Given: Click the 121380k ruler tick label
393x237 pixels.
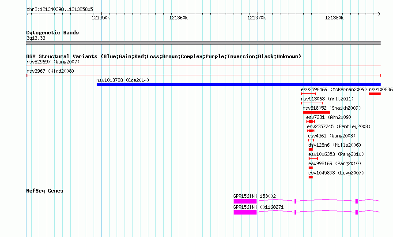Looking at the screenshot, I should pyautogui.click(x=334, y=18).
